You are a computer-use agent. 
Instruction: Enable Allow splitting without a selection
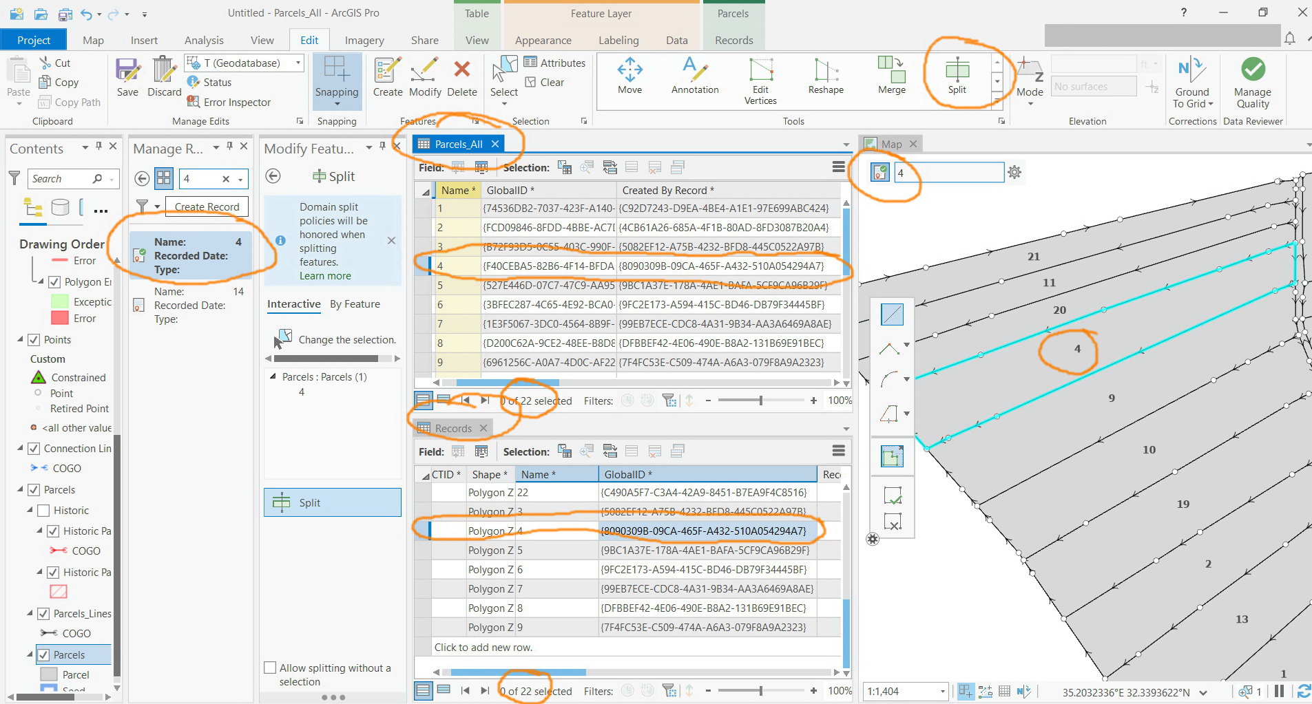271,668
